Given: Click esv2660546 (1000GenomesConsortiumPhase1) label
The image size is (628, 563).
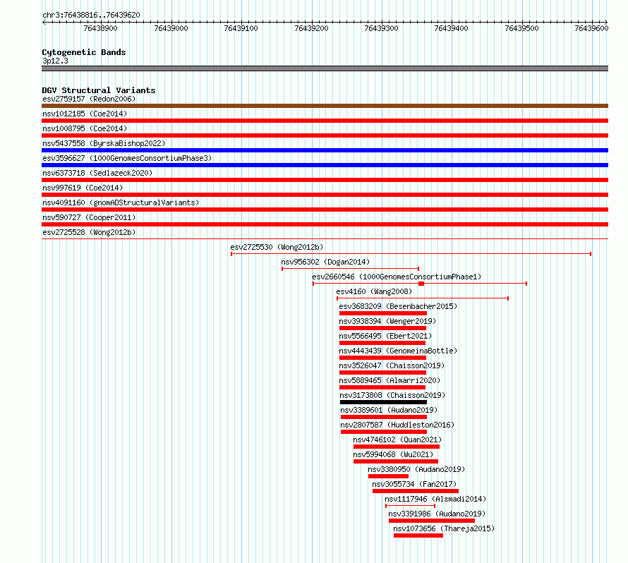Looking at the screenshot, I should tap(397, 277).
